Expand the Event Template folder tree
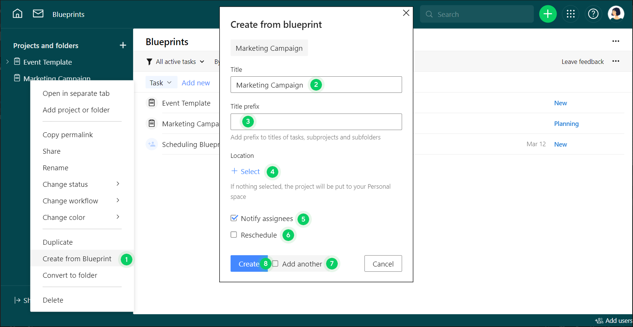This screenshot has width=633, height=327. pos(8,62)
